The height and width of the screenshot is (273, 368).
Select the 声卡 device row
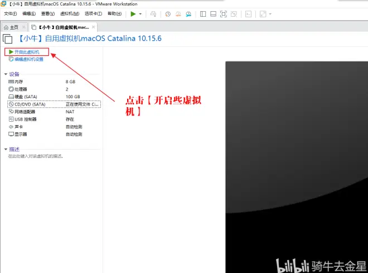click(54, 127)
